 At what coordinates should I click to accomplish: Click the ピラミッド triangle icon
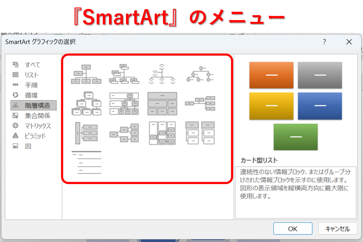16,136
